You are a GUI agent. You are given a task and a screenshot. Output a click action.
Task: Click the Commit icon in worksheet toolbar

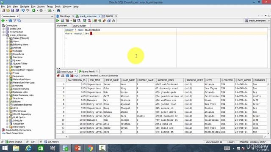click(x=85, y=21)
